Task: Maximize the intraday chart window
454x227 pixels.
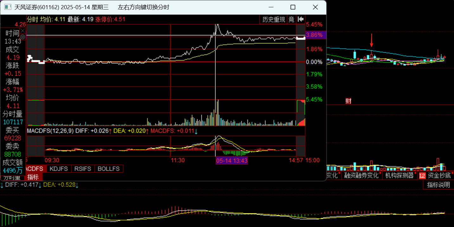Action: [x=293, y=7]
